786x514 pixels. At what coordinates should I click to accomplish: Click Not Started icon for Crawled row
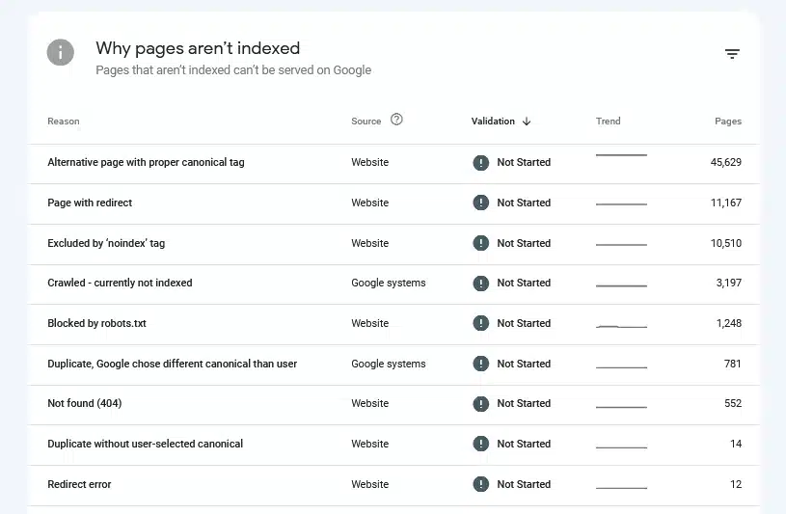click(480, 284)
